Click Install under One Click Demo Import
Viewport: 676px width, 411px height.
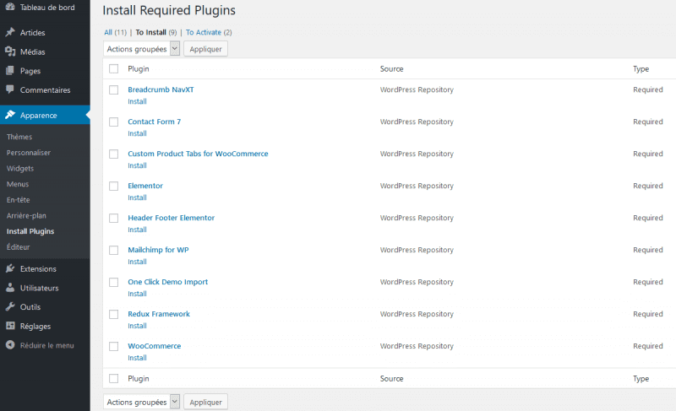pos(137,294)
